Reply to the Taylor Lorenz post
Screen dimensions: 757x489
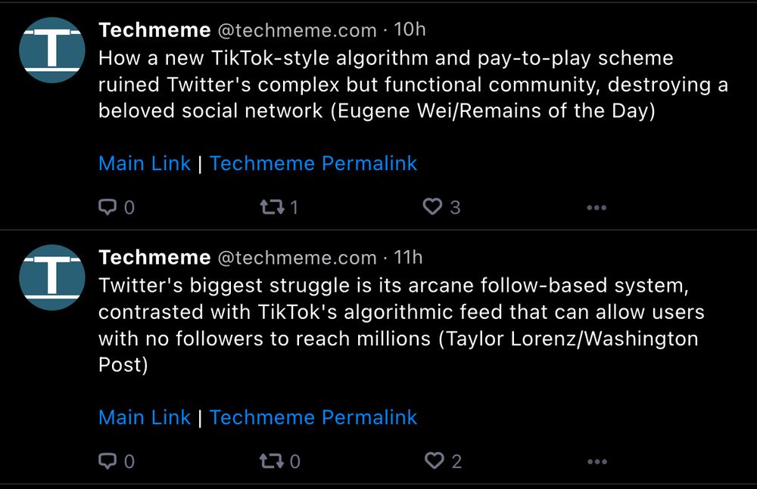click(109, 460)
